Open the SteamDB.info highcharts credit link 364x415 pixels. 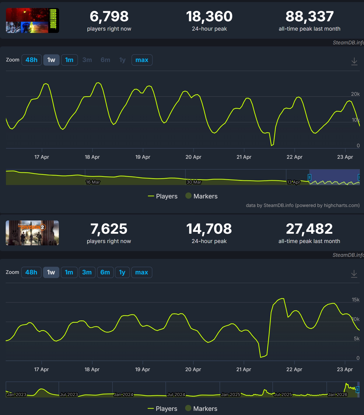[303, 205]
